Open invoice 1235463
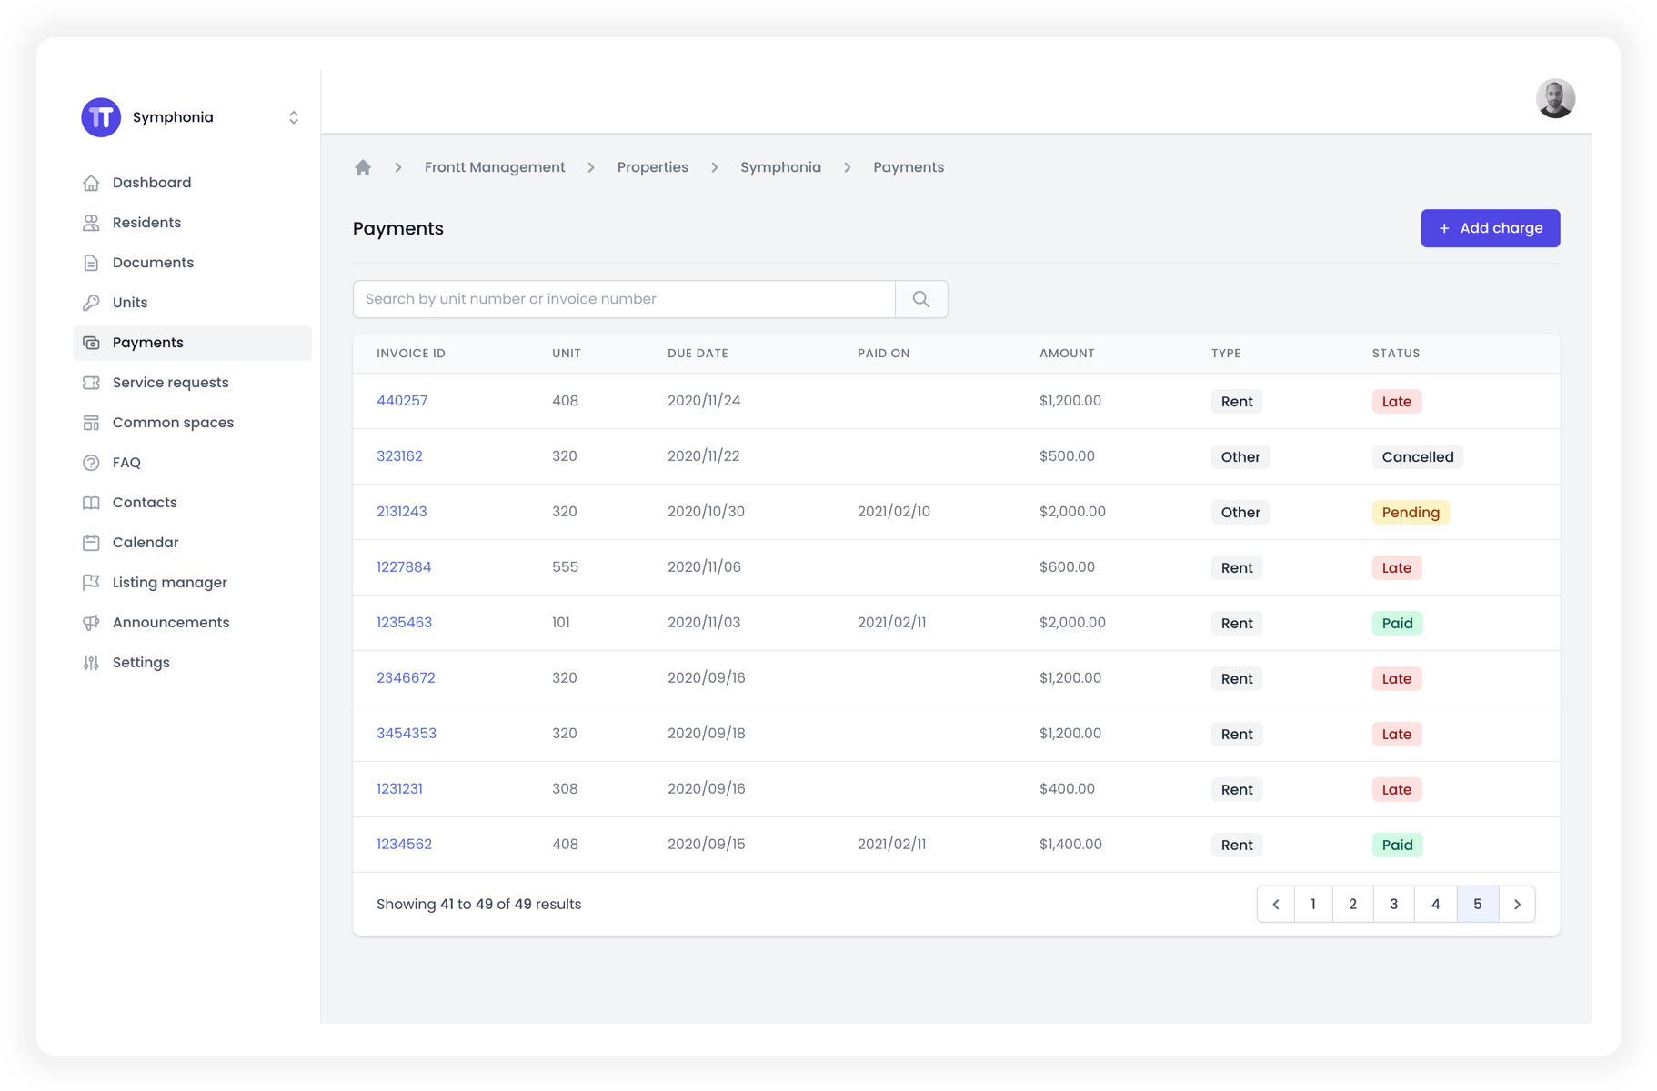This screenshot has width=1657, height=1091. click(x=404, y=623)
